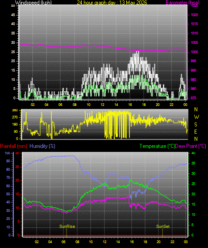Click the '1015' barometer axis value
Image resolution: width=208 pixels, height=248 pixels.
(195, 24)
